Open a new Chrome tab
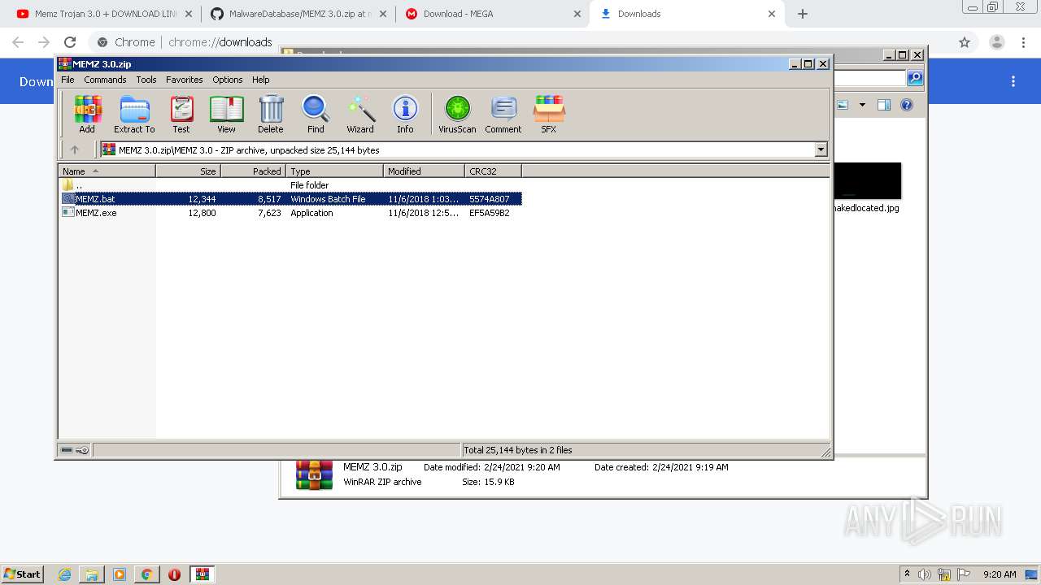The height and width of the screenshot is (585, 1041). coord(803,14)
